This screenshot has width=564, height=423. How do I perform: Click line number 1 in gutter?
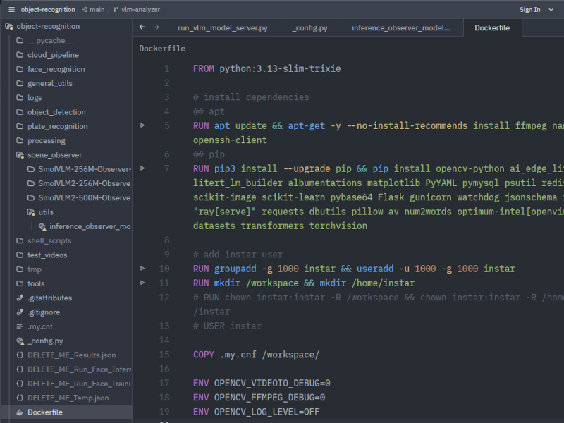pyautogui.click(x=166, y=68)
